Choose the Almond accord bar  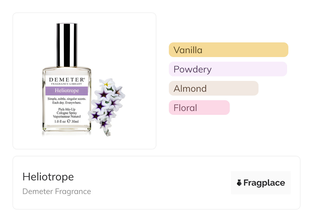[x=213, y=88]
